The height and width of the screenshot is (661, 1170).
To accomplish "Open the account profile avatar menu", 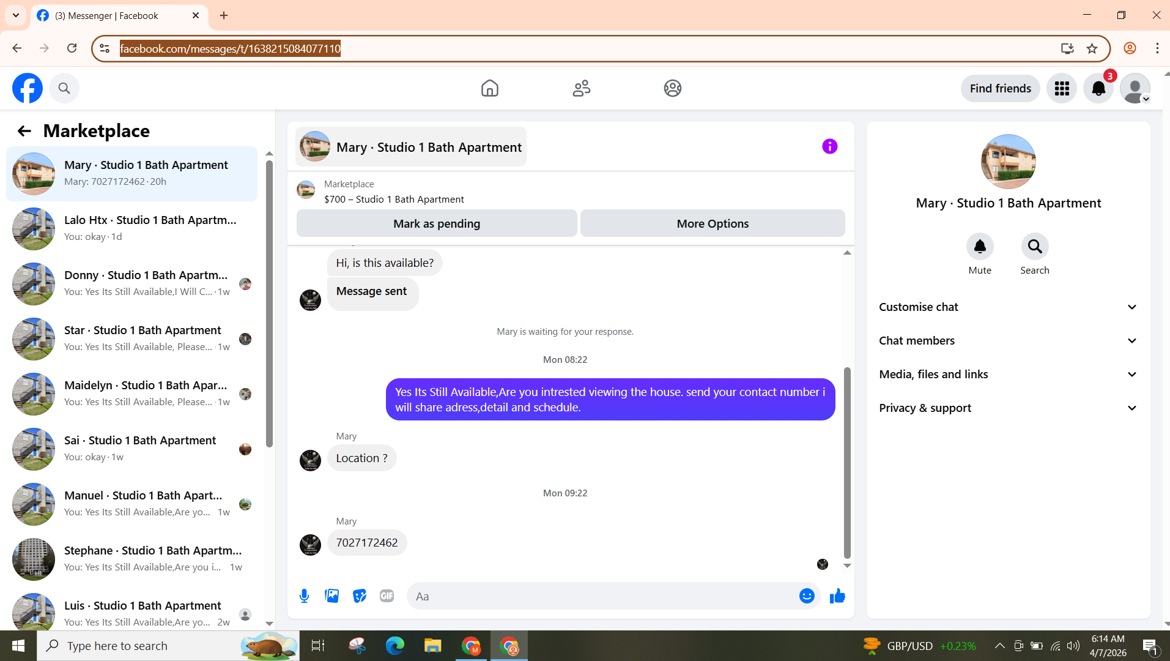I will coord(1135,89).
